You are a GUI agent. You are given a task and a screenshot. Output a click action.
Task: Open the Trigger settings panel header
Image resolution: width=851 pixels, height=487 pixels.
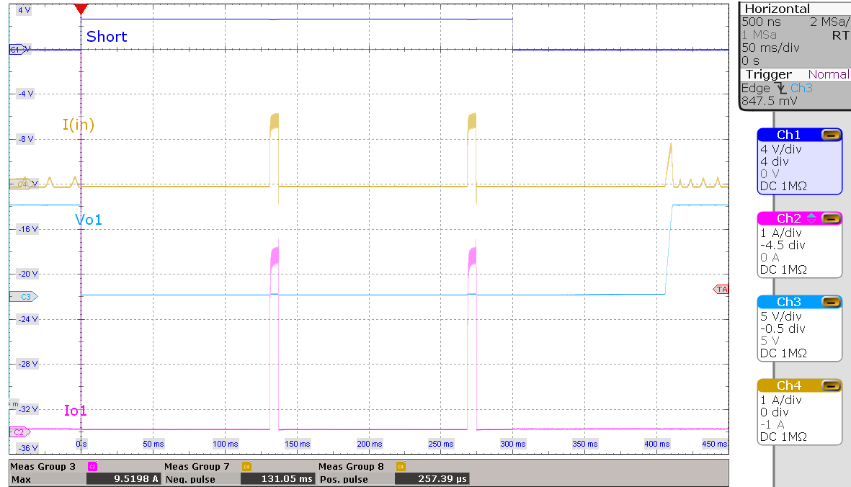coord(768,74)
